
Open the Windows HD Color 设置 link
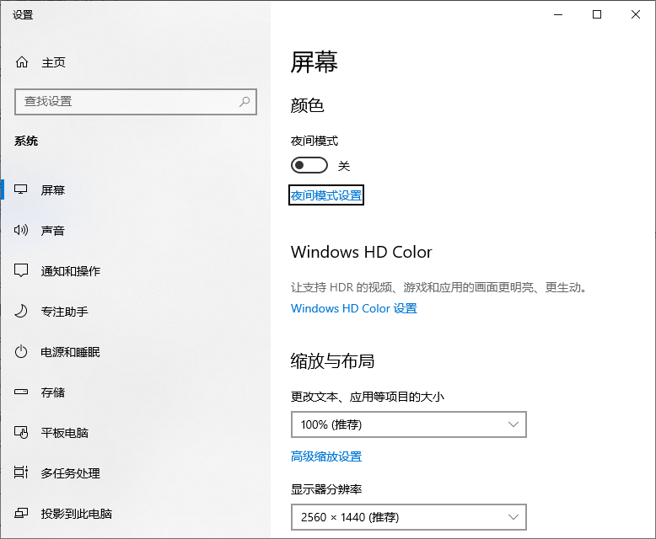click(354, 308)
